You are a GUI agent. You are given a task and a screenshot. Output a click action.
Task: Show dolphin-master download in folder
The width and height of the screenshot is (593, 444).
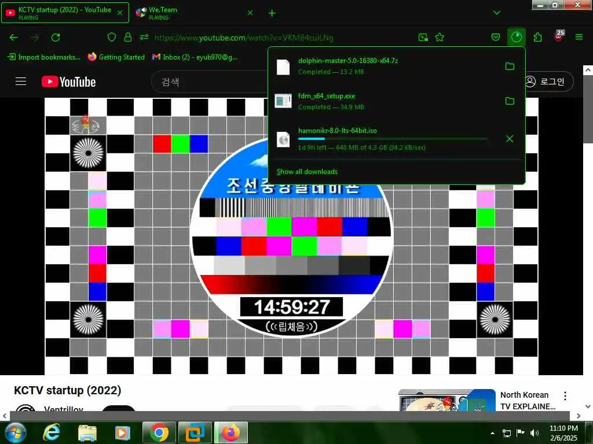[x=510, y=66]
